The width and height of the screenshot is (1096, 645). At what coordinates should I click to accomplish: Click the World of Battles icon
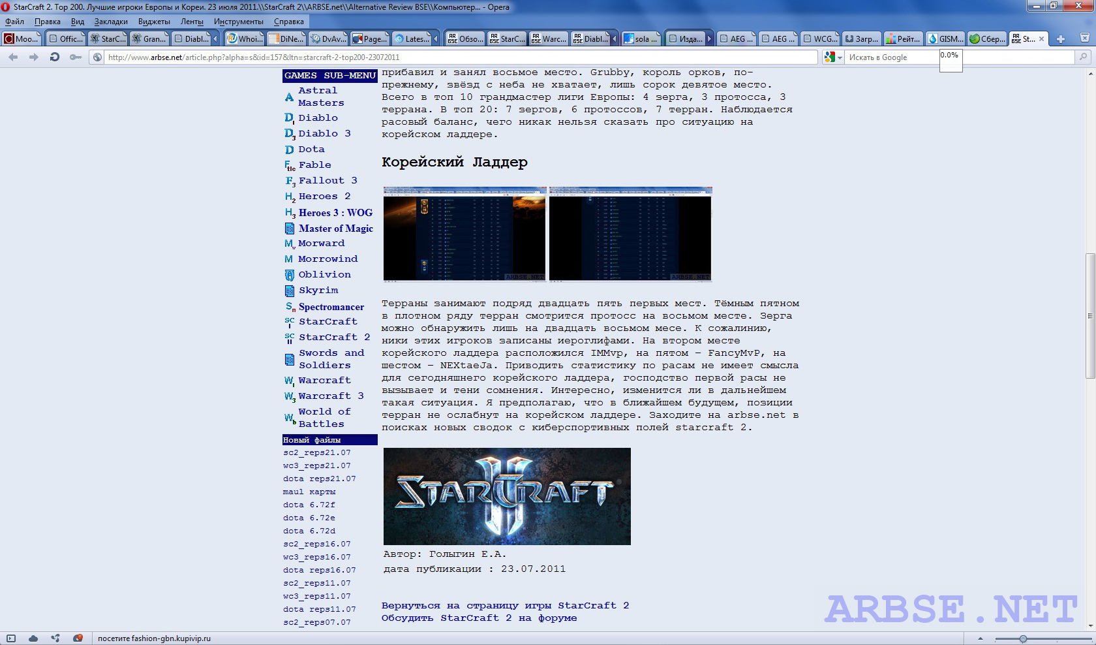pos(290,418)
